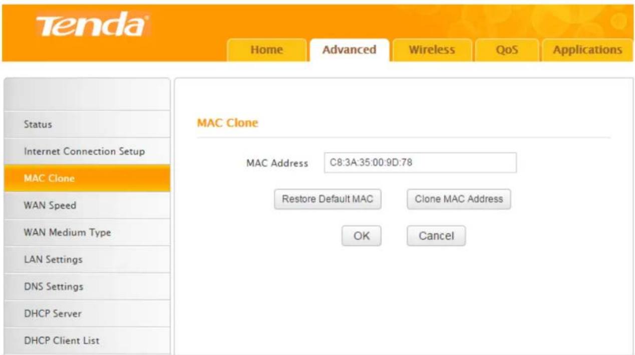The width and height of the screenshot is (635, 355).
Task: Click Clone MAC Address button
Action: click(459, 199)
